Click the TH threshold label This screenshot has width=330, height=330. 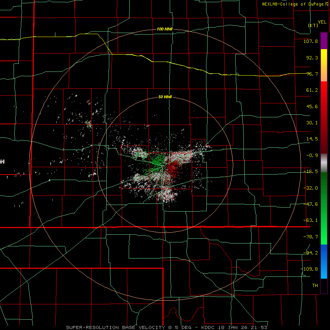click(315, 286)
